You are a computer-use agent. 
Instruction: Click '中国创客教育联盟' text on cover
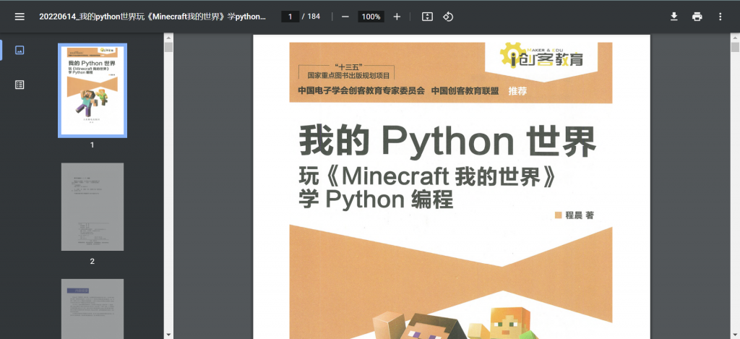click(x=465, y=91)
